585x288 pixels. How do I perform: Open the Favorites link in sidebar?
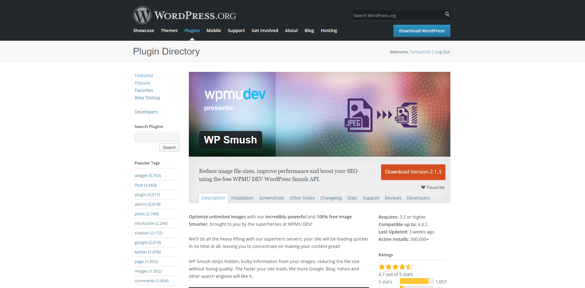144,90
